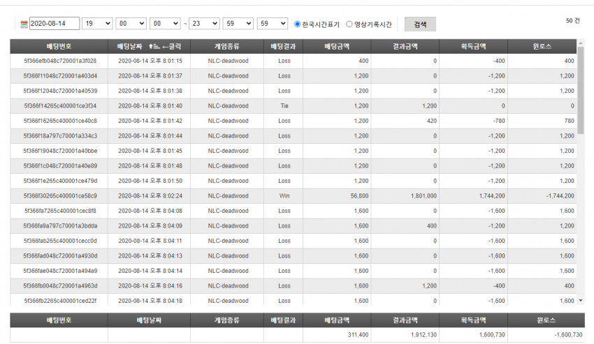594x344 pixels.
Task: Select betting number 5f366fa9a797c70001a3bdda
Action: 60,225
